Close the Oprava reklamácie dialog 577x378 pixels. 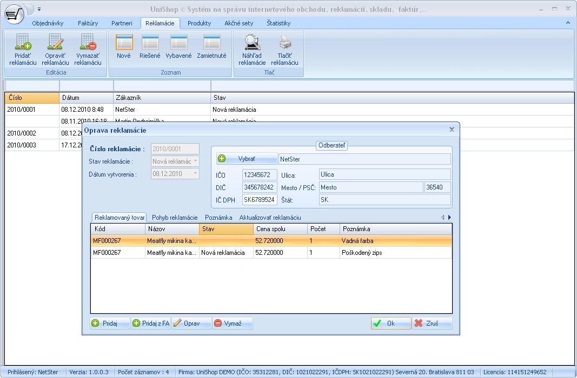[x=452, y=130]
